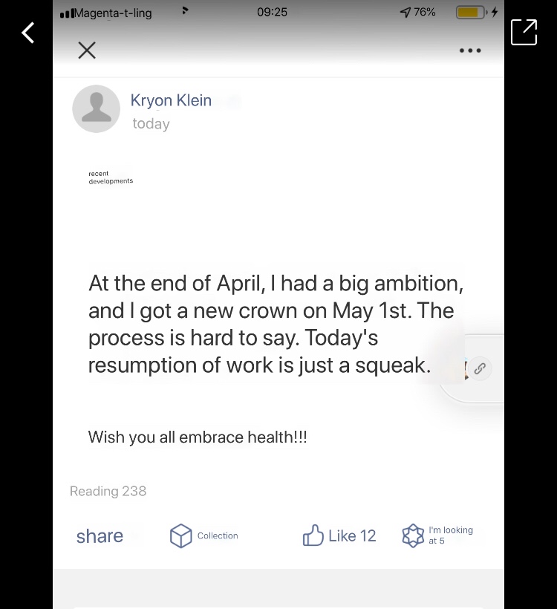Open the three-dot more options menu
Viewport: 557px width, 609px height.
[x=470, y=51]
